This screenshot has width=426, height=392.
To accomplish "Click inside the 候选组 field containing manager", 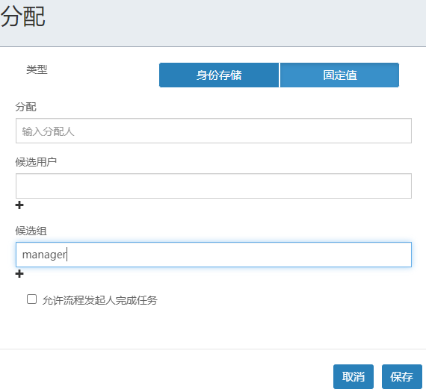I will pyautogui.click(x=214, y=255).
